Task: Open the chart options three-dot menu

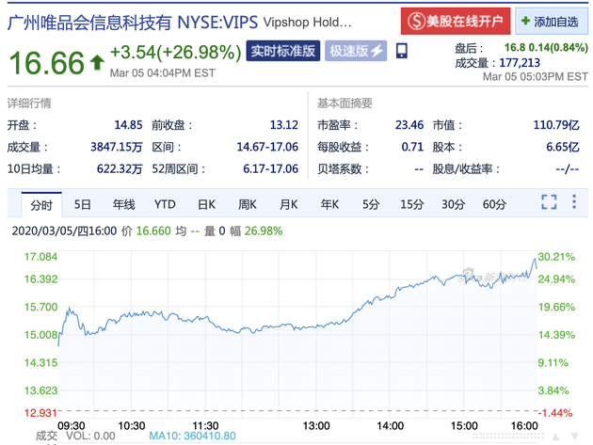Action: (x=574, y=201)
